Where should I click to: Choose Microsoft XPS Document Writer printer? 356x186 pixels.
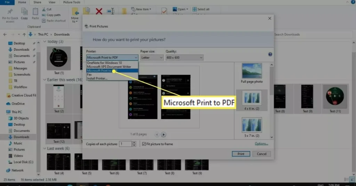tap(112, 67)
